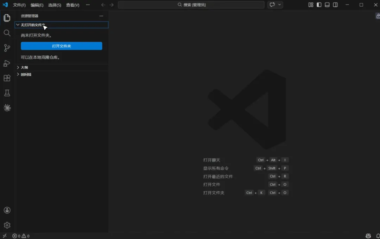Toggle the secondary side bar visibility

tap(335, 5)
